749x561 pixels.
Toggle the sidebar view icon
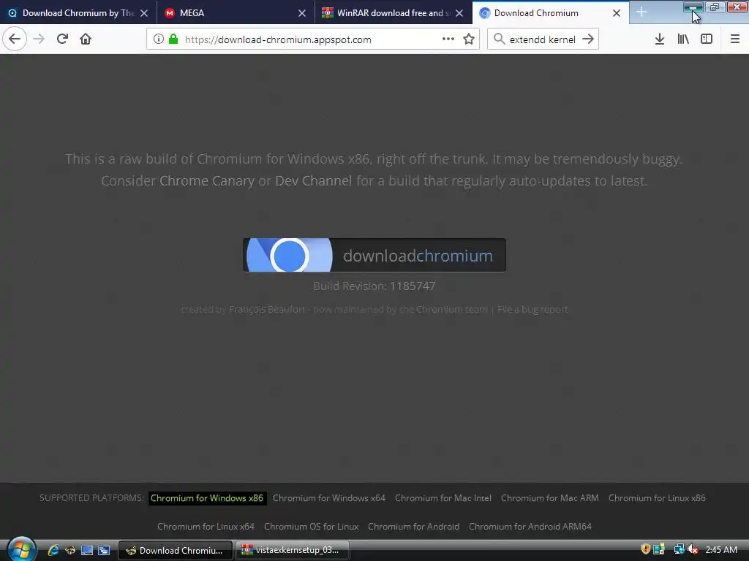click(x=707, y=39)
